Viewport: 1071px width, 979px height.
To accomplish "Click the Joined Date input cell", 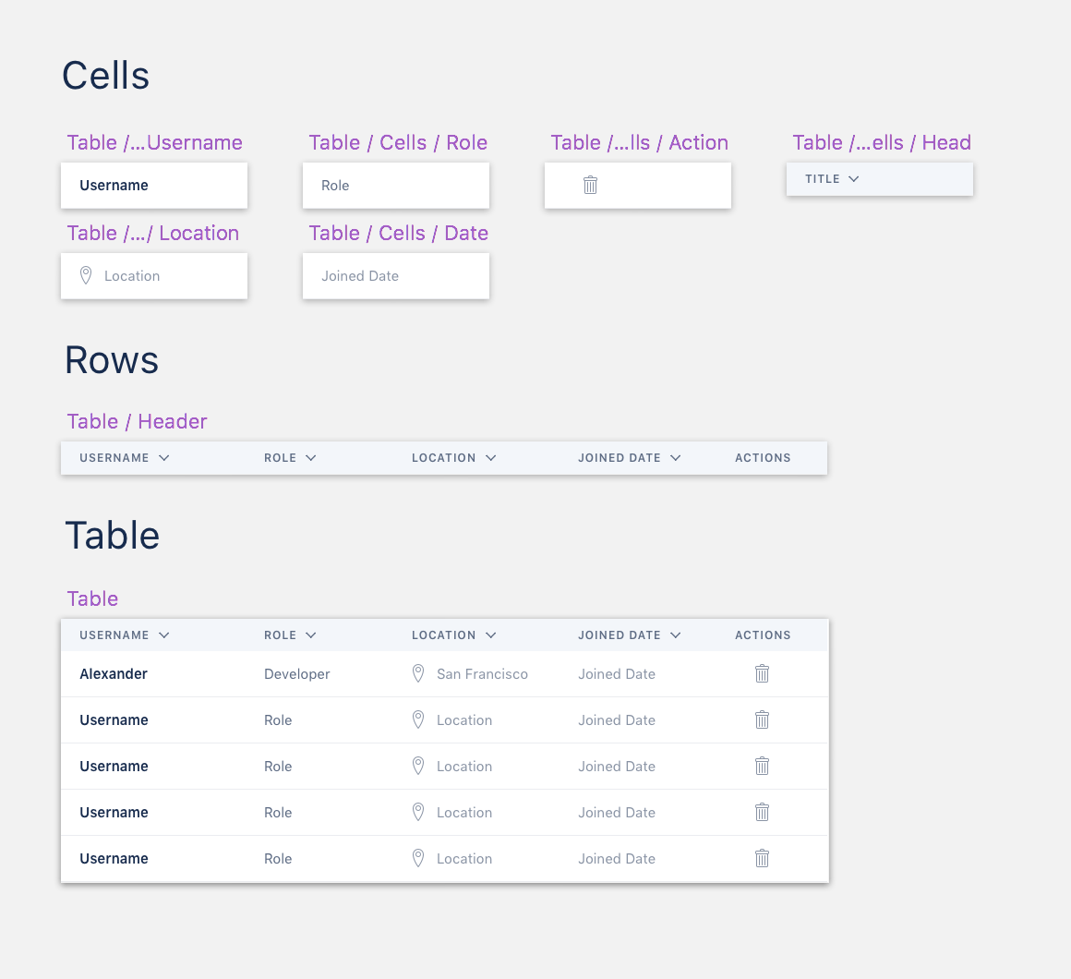I will coord(396,275).
